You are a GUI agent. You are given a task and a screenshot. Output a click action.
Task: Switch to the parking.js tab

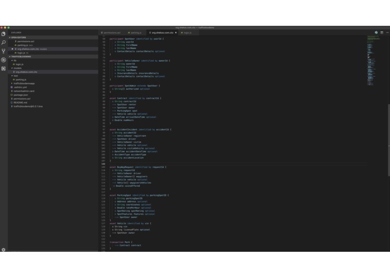point(135,33)
